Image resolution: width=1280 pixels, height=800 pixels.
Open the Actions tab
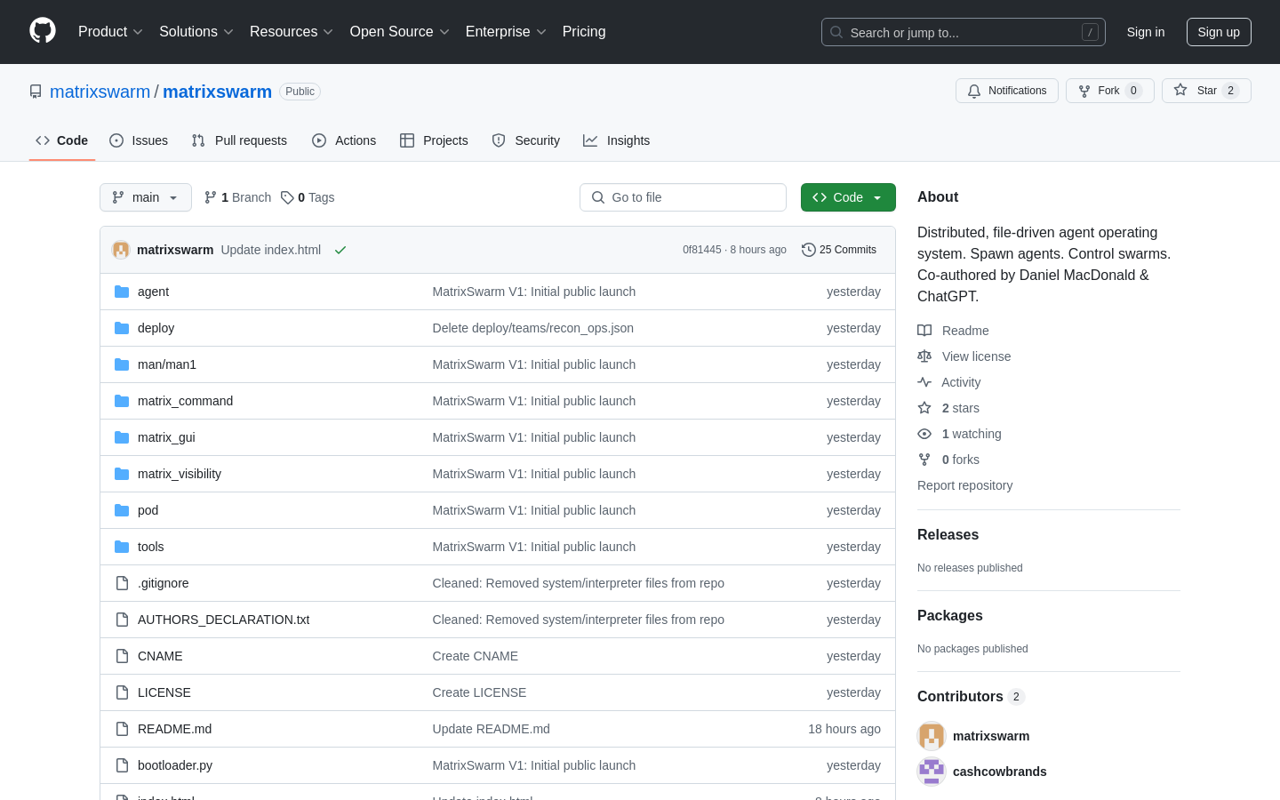(x=344, y=140)
